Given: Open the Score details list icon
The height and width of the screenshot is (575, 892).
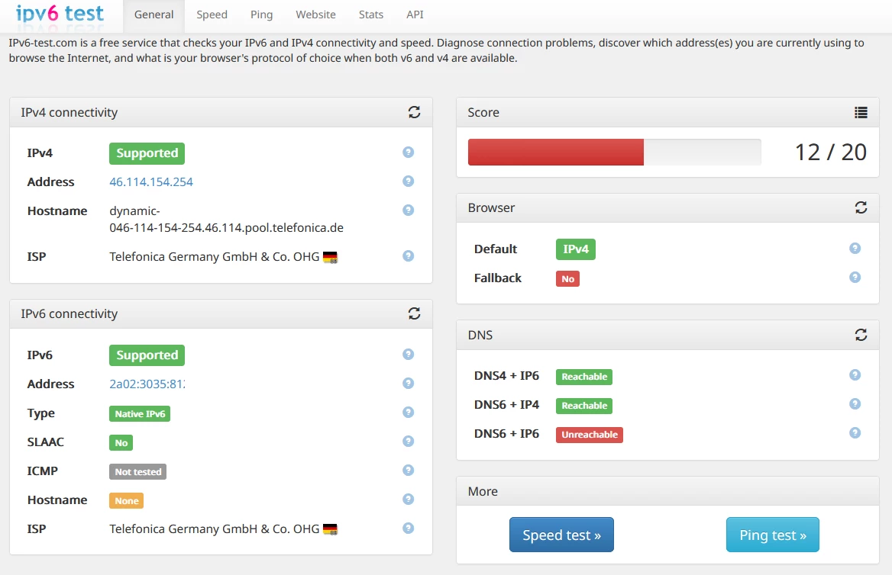Looking at the screenshot, I should click(861, 113).
